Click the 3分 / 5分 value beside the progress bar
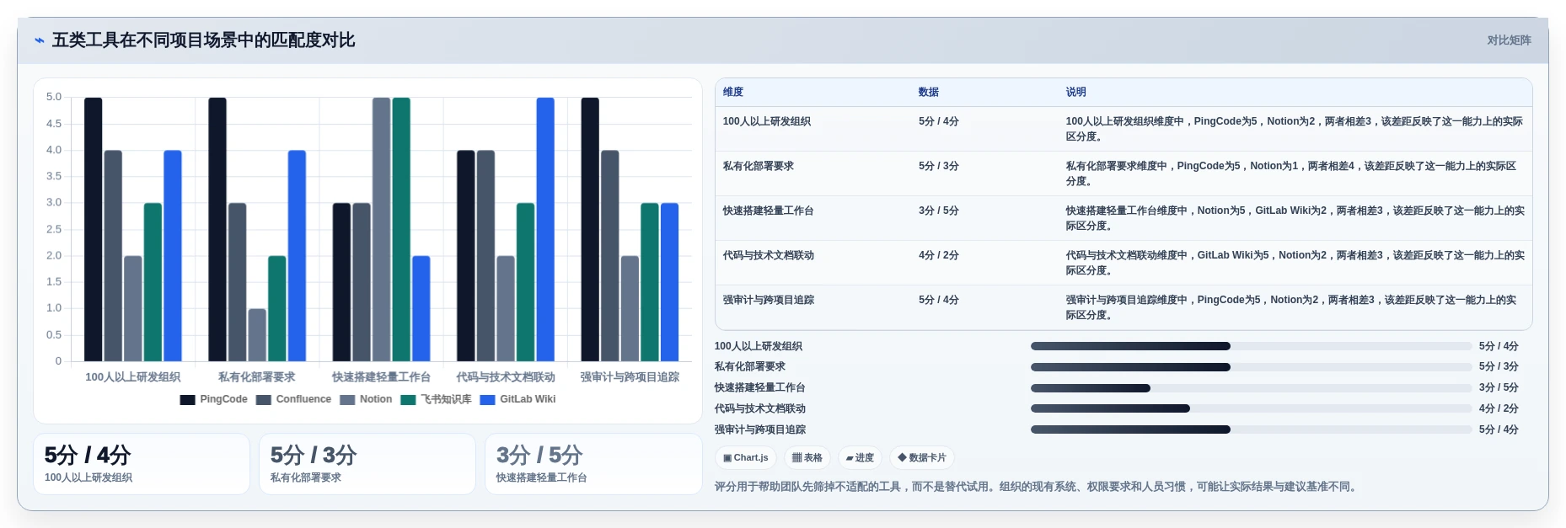Viewport: 1566px width, 528px height. point(1499,388)
